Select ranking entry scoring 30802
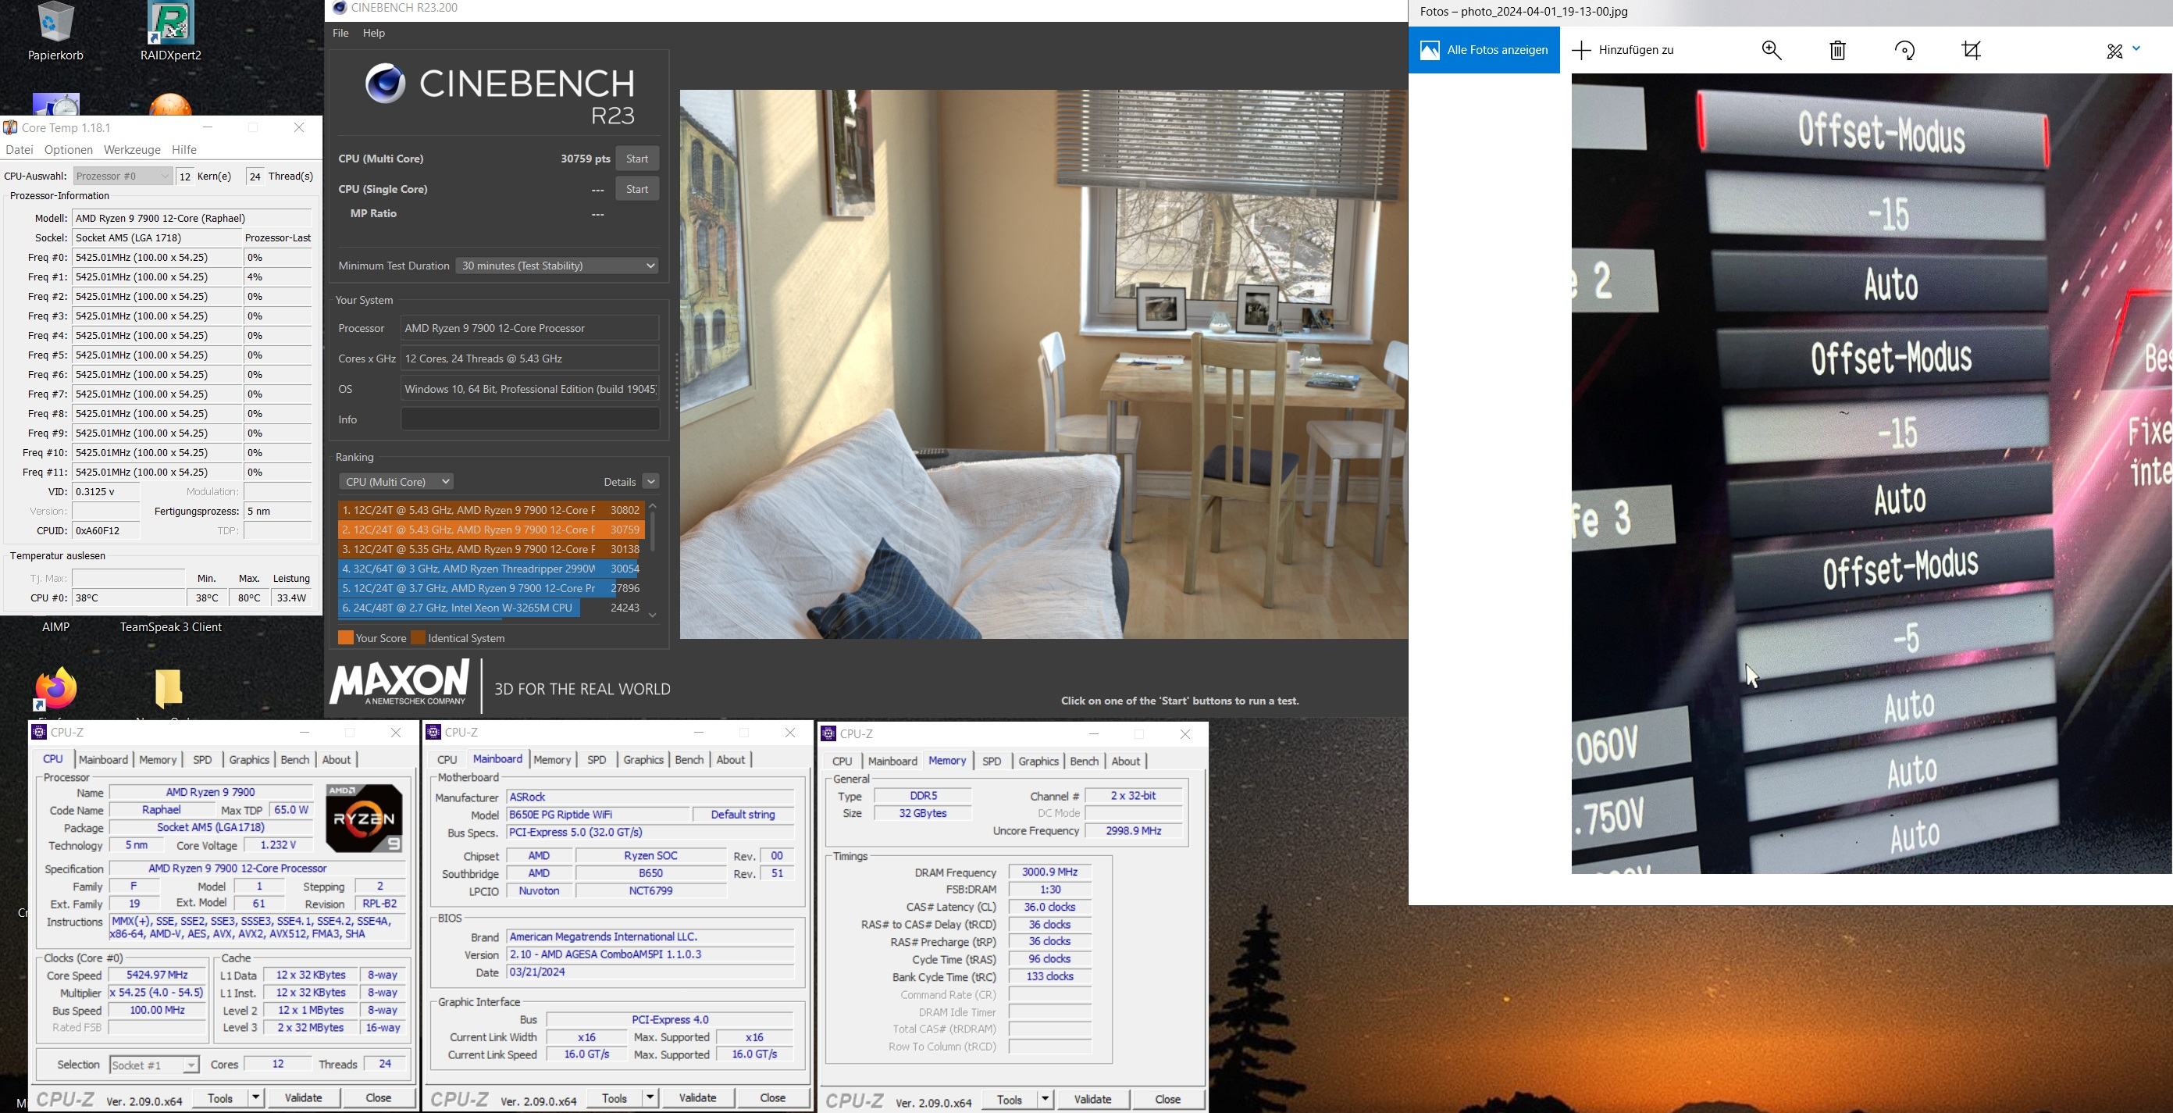The width and height of the screenshot is (2173, 1113). tap(491, 510)
